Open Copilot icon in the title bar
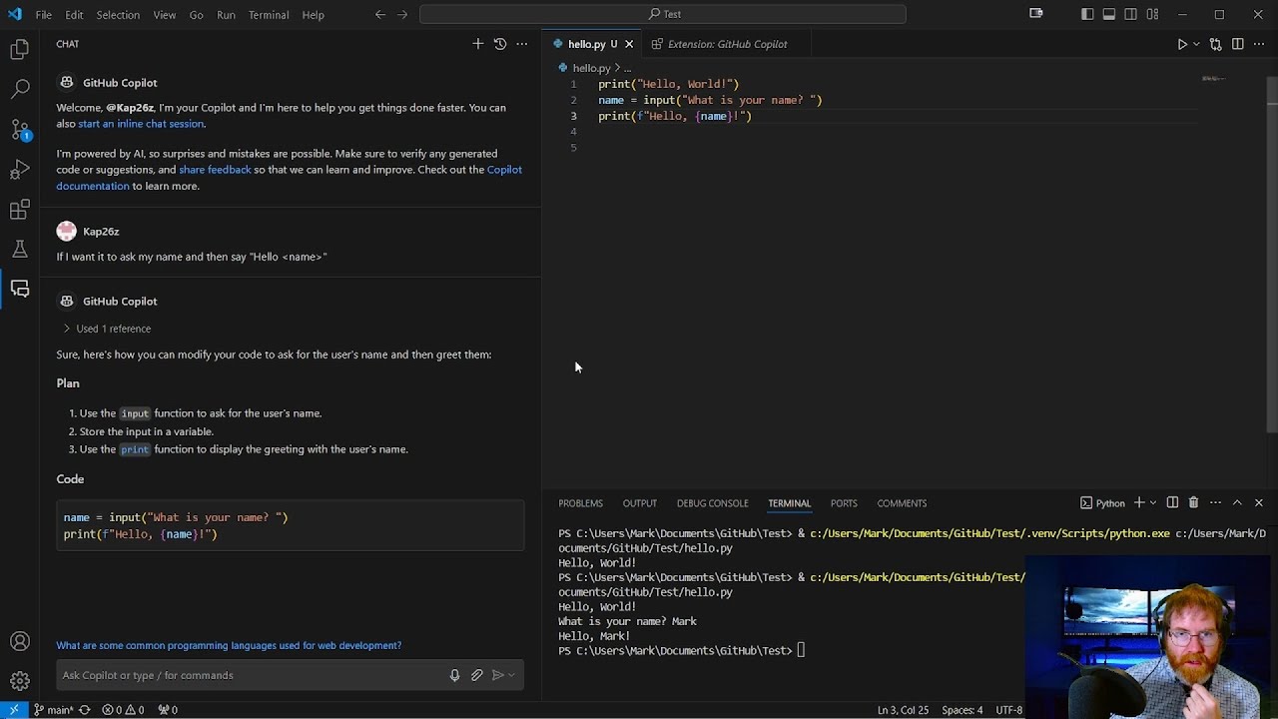 click(x=1036, y=14)
